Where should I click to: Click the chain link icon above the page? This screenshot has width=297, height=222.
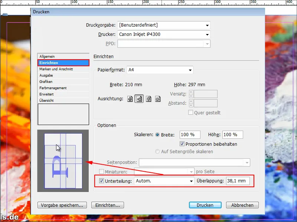point(5,14)
